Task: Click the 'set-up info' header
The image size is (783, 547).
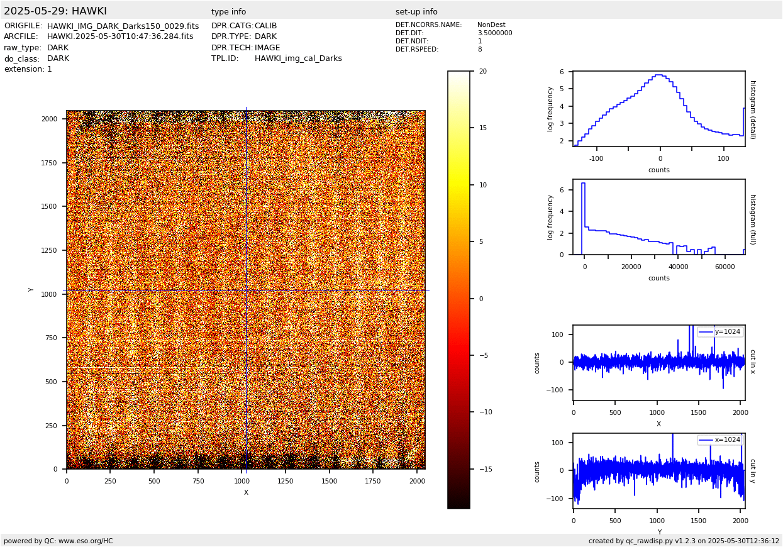Action: tap(416, 12)
